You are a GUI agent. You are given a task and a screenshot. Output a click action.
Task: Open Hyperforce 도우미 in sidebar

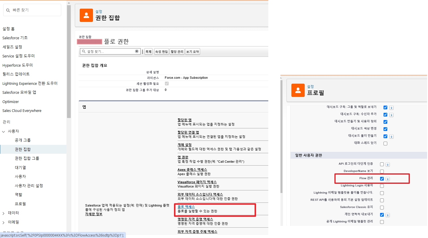18,65
